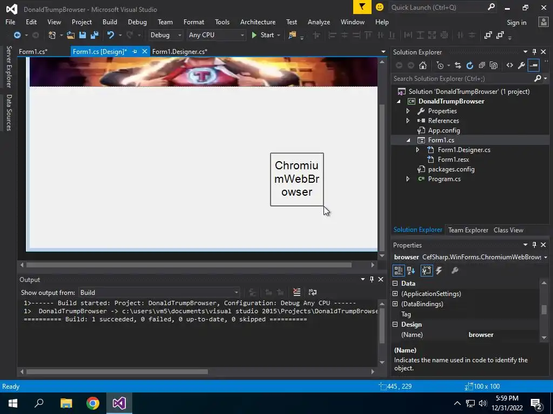Click the Save All double-floppy icon
Screen dimensions: 553x414
[x=95, y=35]
